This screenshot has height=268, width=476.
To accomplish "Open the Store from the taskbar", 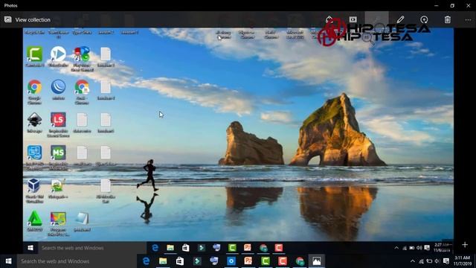I will [x=180, y=261].
